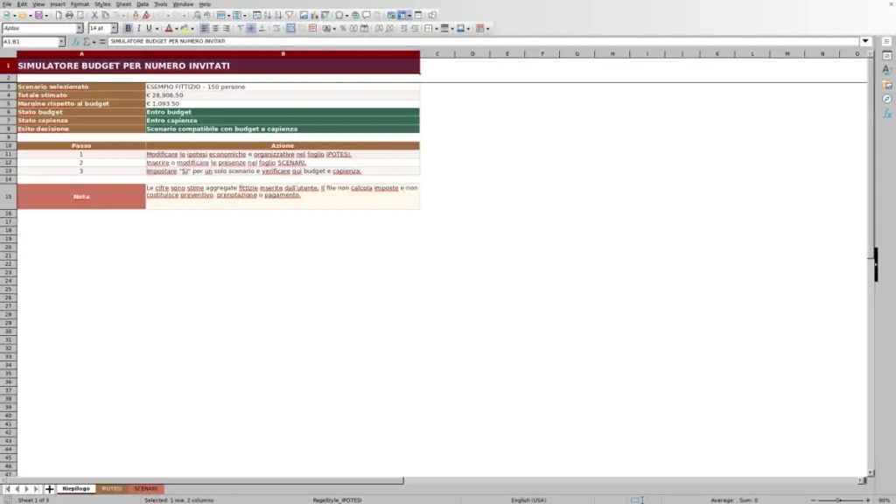The width and height of the screenshot is (896, 504).
Task: Expand the formula bar with the arrow
Action: [x=865, y=41]
